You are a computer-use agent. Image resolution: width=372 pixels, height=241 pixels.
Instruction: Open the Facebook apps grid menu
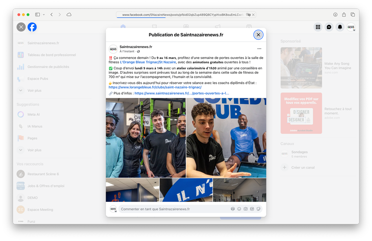coord(318,27)
